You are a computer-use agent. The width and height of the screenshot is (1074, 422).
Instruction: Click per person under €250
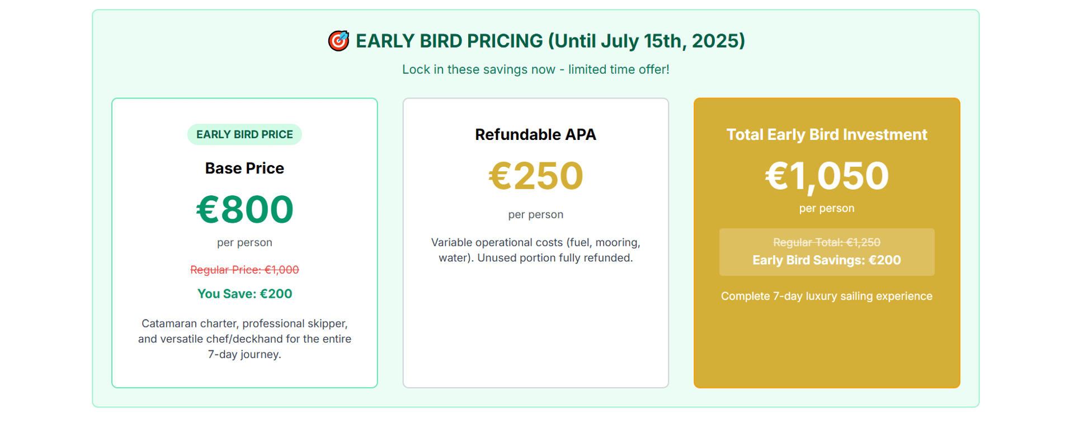pyautogui.click(x=536, y=214)
